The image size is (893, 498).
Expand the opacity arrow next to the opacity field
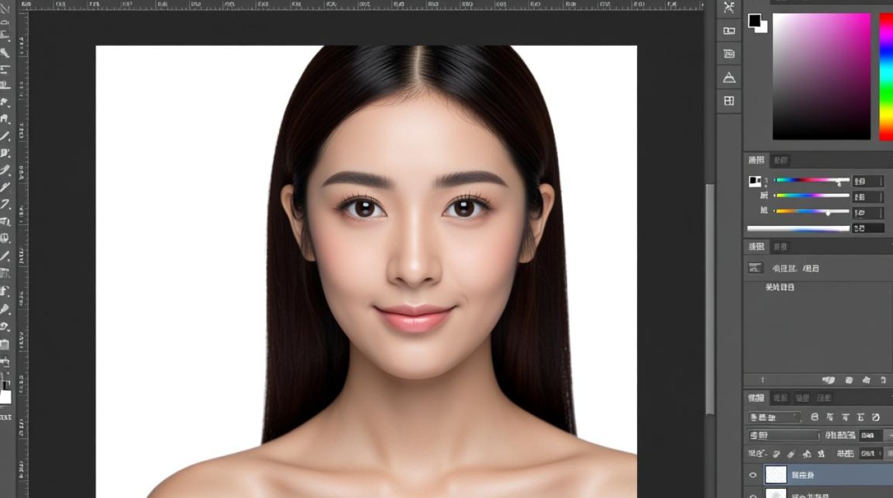pos(888,436)
